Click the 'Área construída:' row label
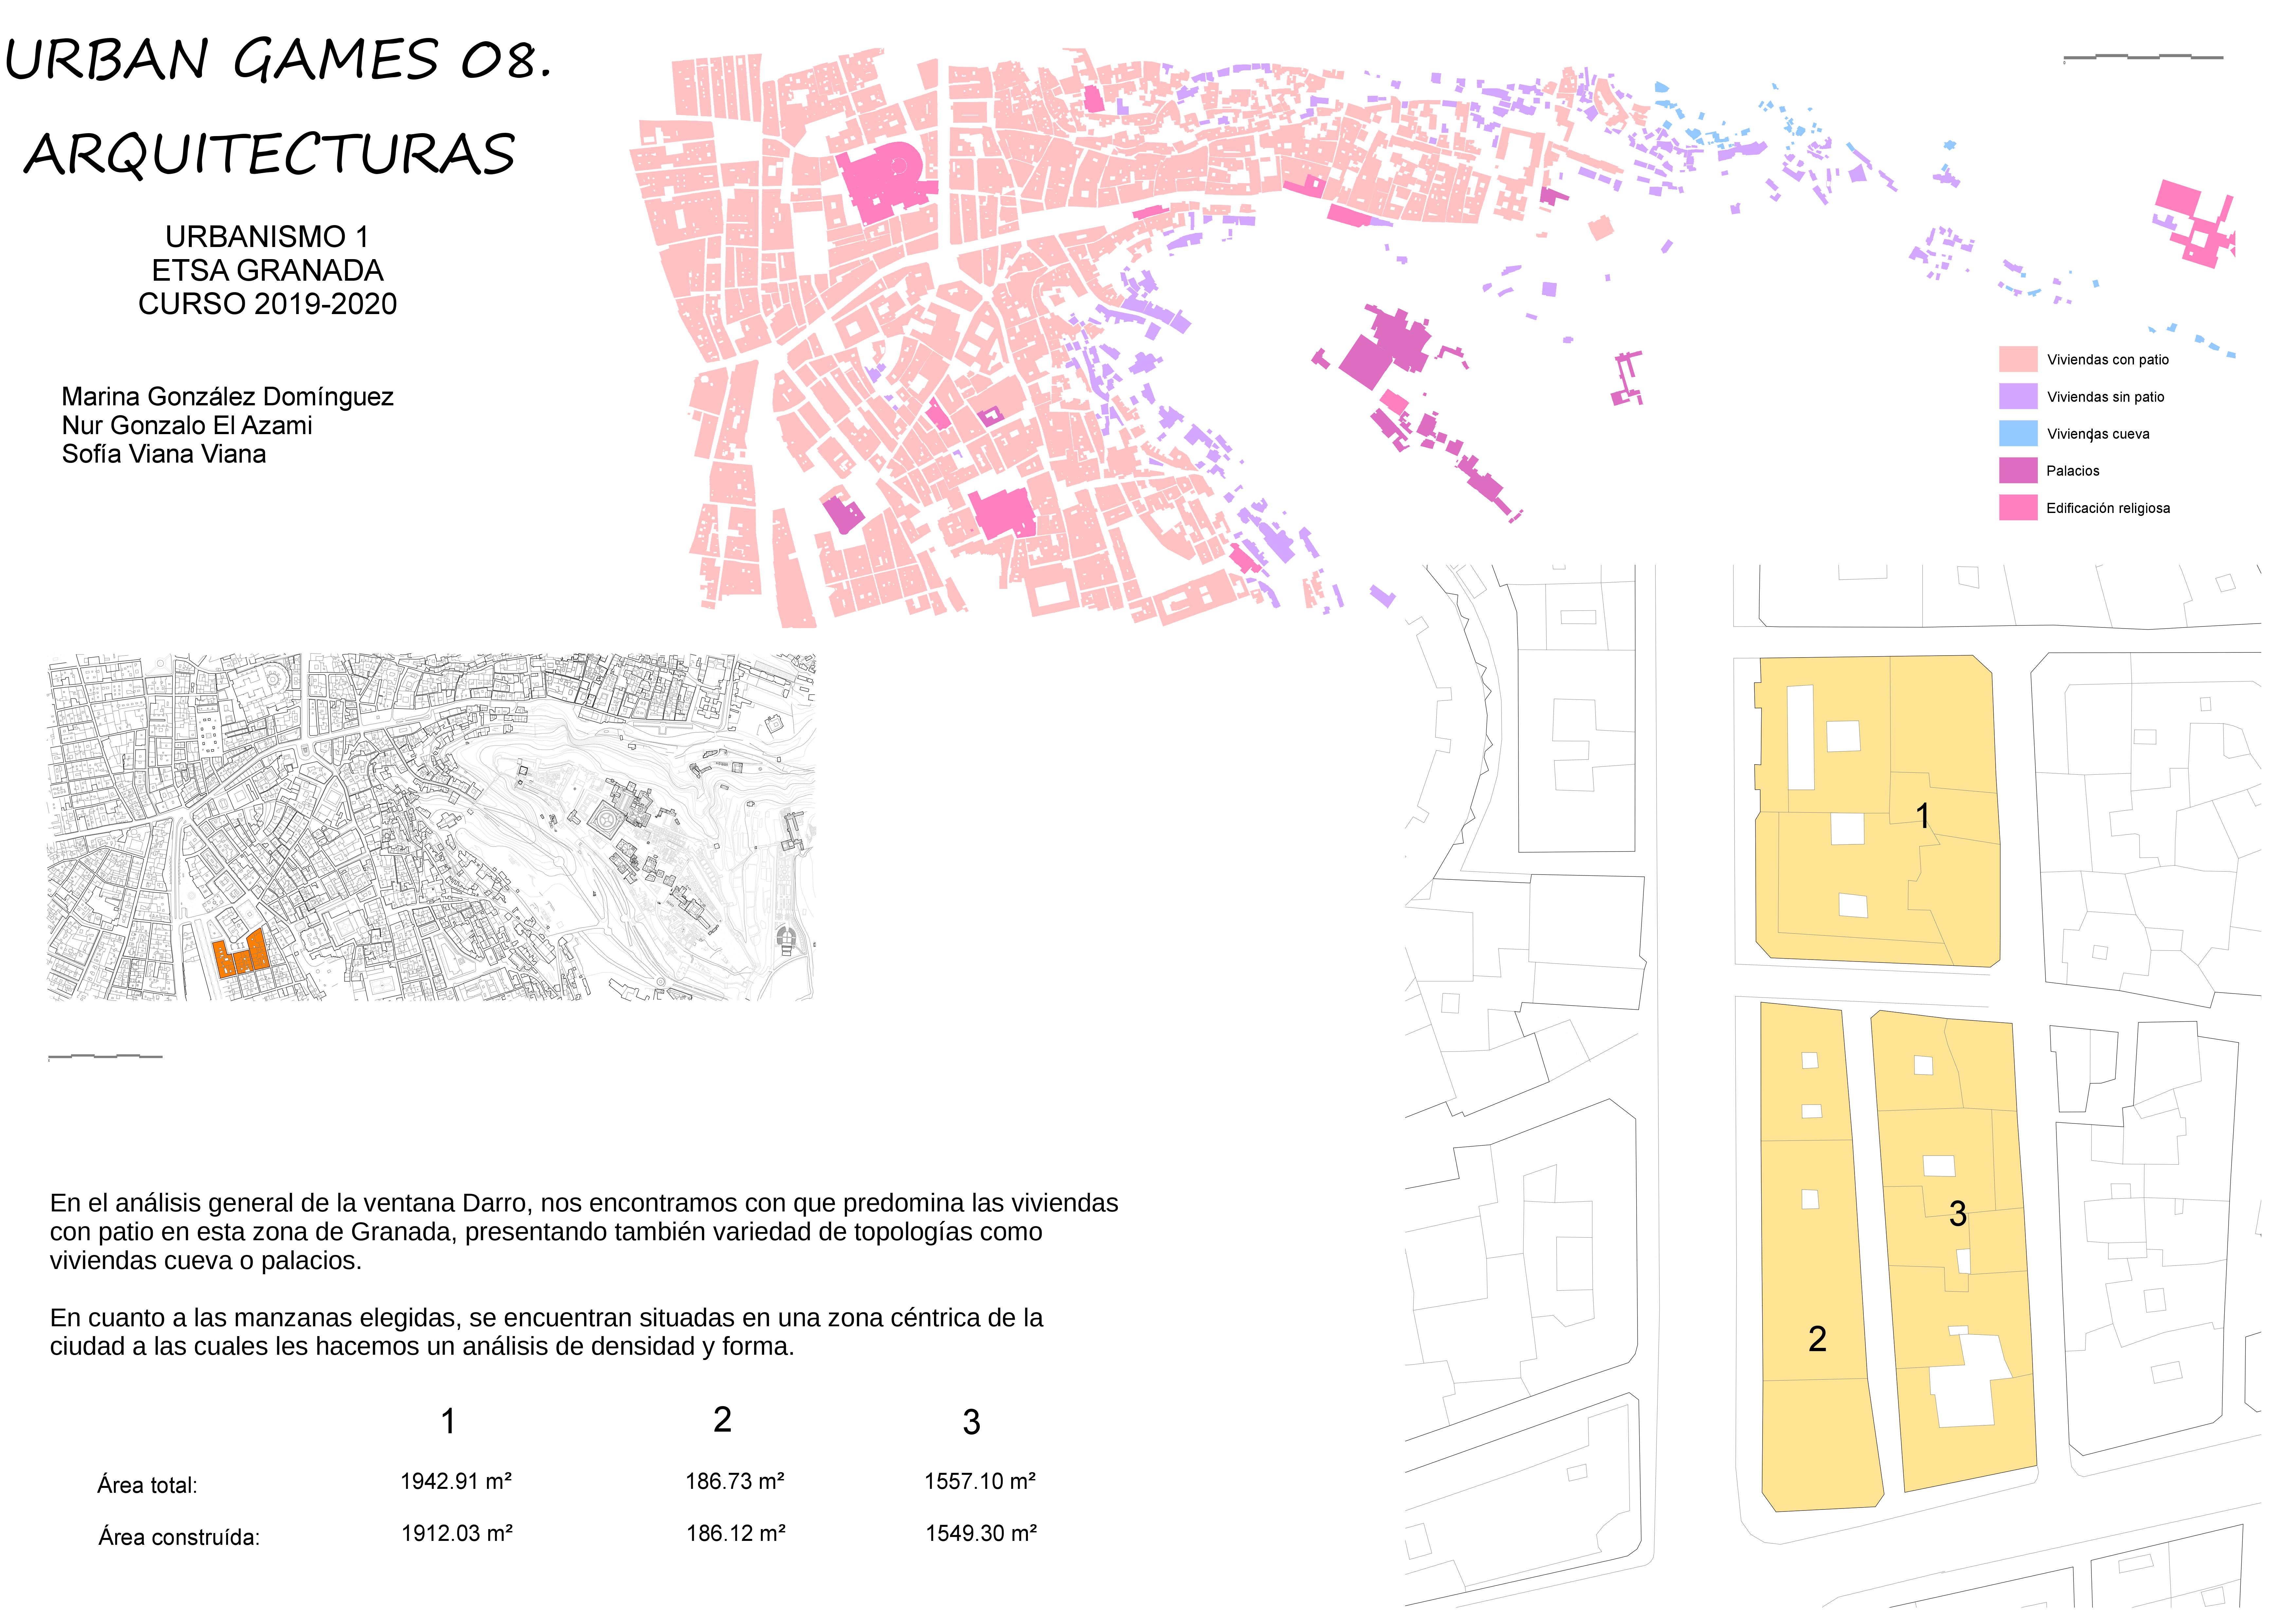This screenshot has width=2296, height=1623. coord(179,1538)
